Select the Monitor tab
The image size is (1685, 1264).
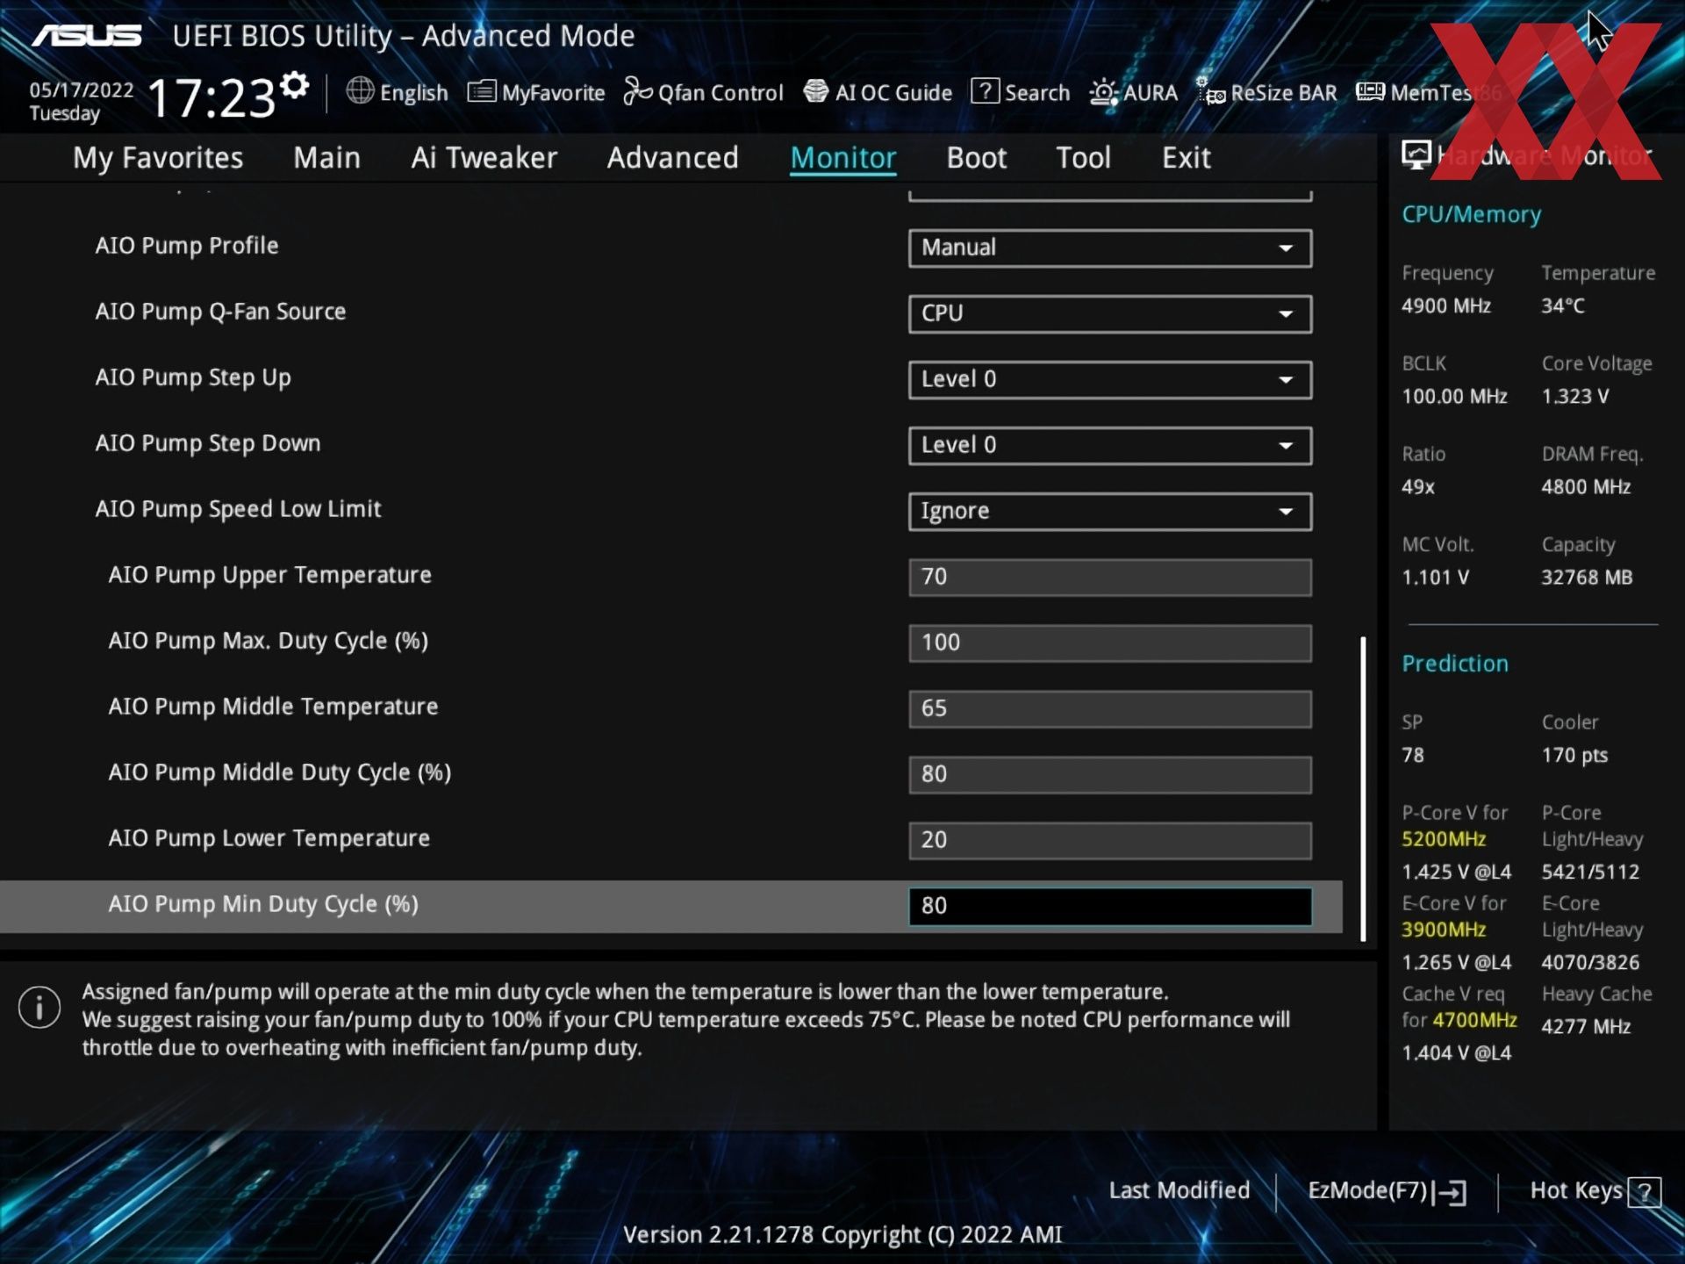[x=843, y=158]
